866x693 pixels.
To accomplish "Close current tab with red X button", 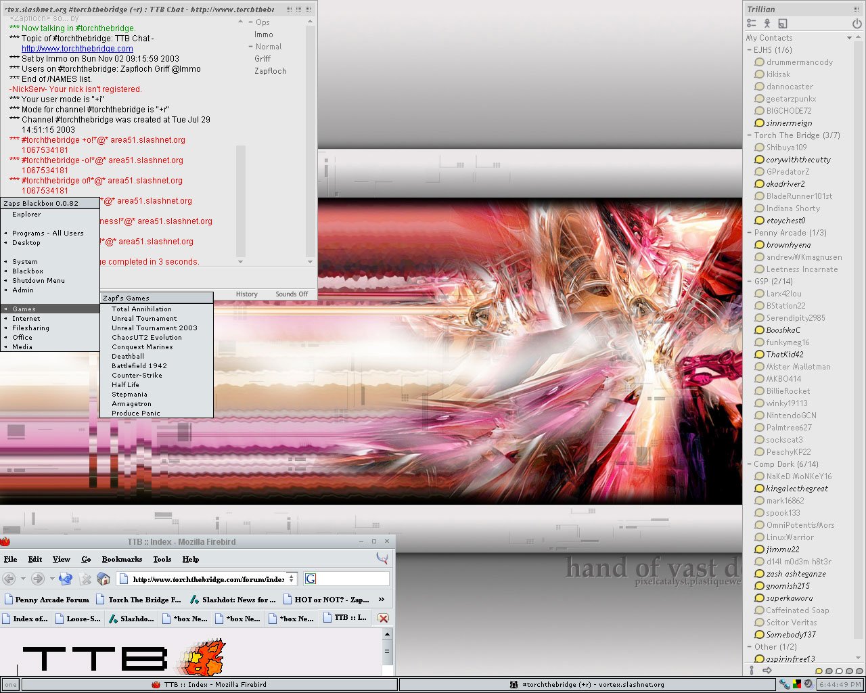I will [383, 618].
